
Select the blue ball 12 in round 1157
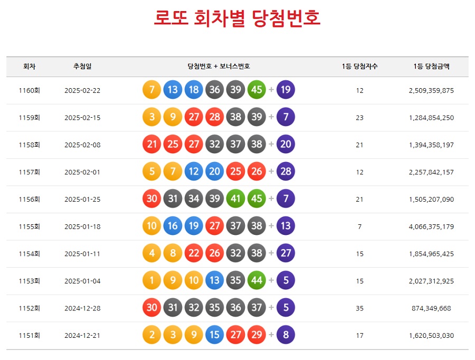click(193, 172)
